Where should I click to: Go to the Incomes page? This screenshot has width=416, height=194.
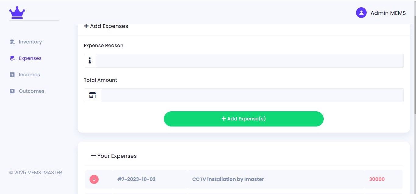(x=29, y=75)
